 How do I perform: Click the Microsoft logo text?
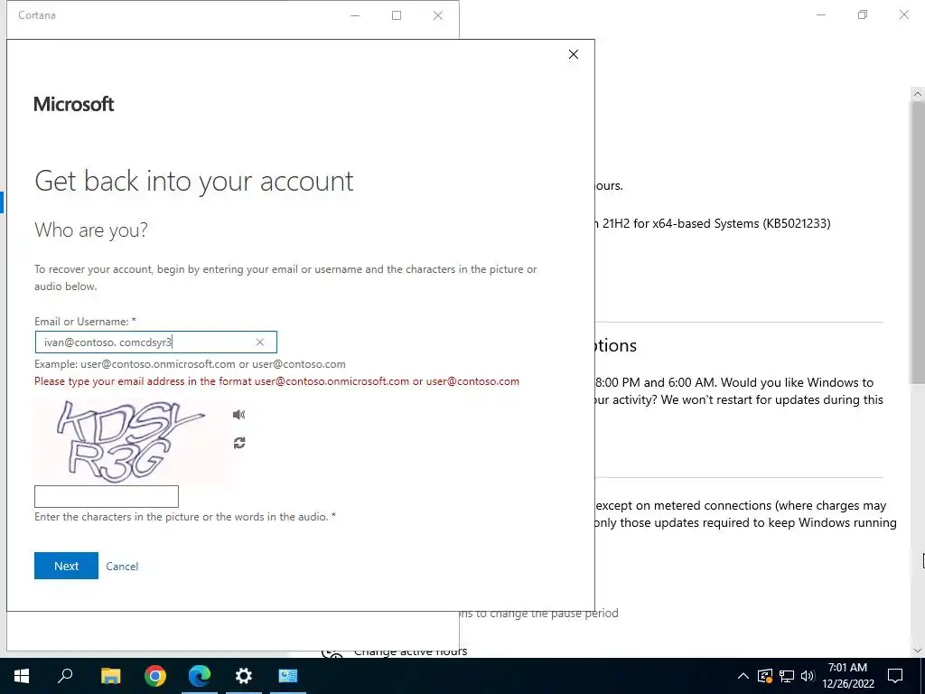click(x=74, y=104)
